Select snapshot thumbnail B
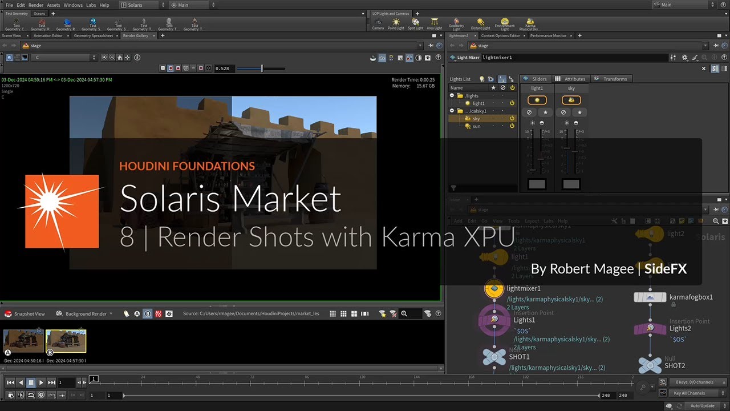Image resolution: width=730 pixels, height=411 pixels. [66, 341]
